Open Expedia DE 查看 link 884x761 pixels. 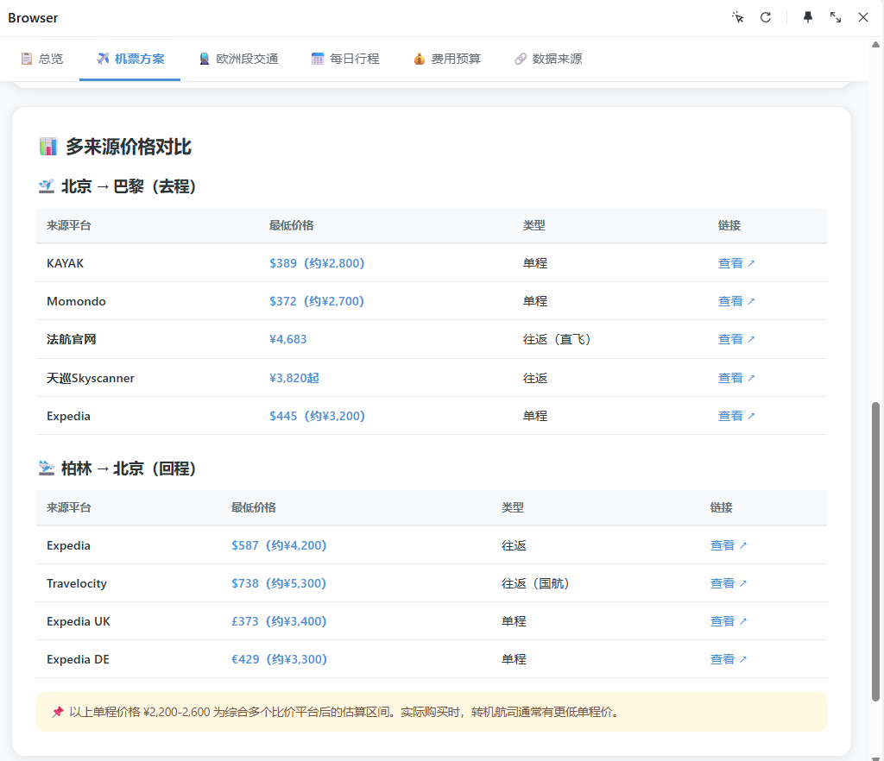pos(728,659)
